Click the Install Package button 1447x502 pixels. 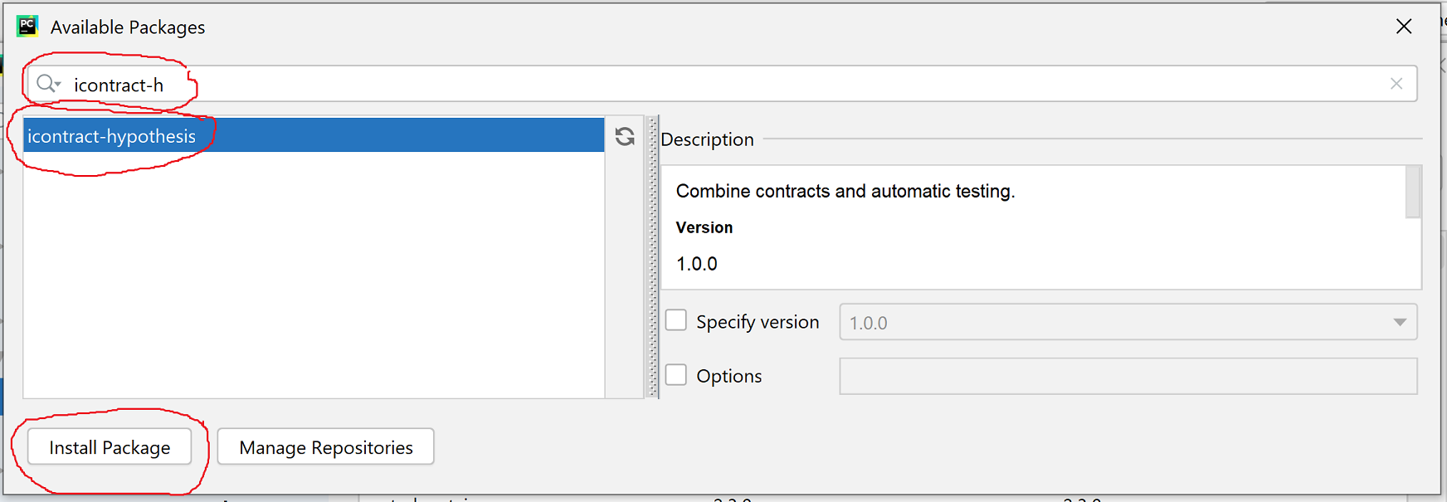tap(110, 447)
